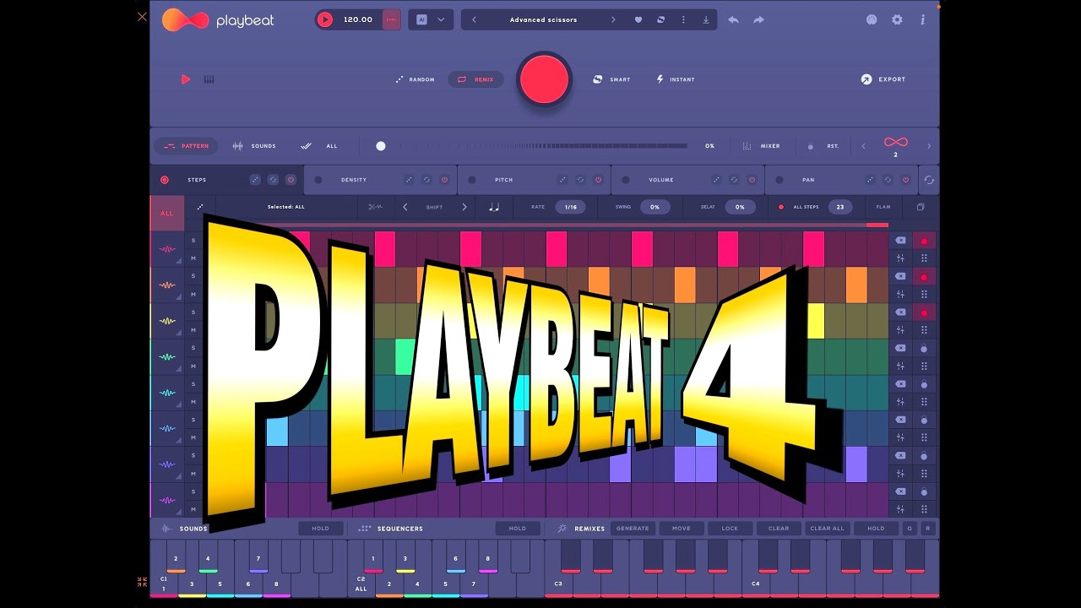This screenshot has height=608, width=1081.
Task: Go to the next pattern chevron
Action: 929,146
